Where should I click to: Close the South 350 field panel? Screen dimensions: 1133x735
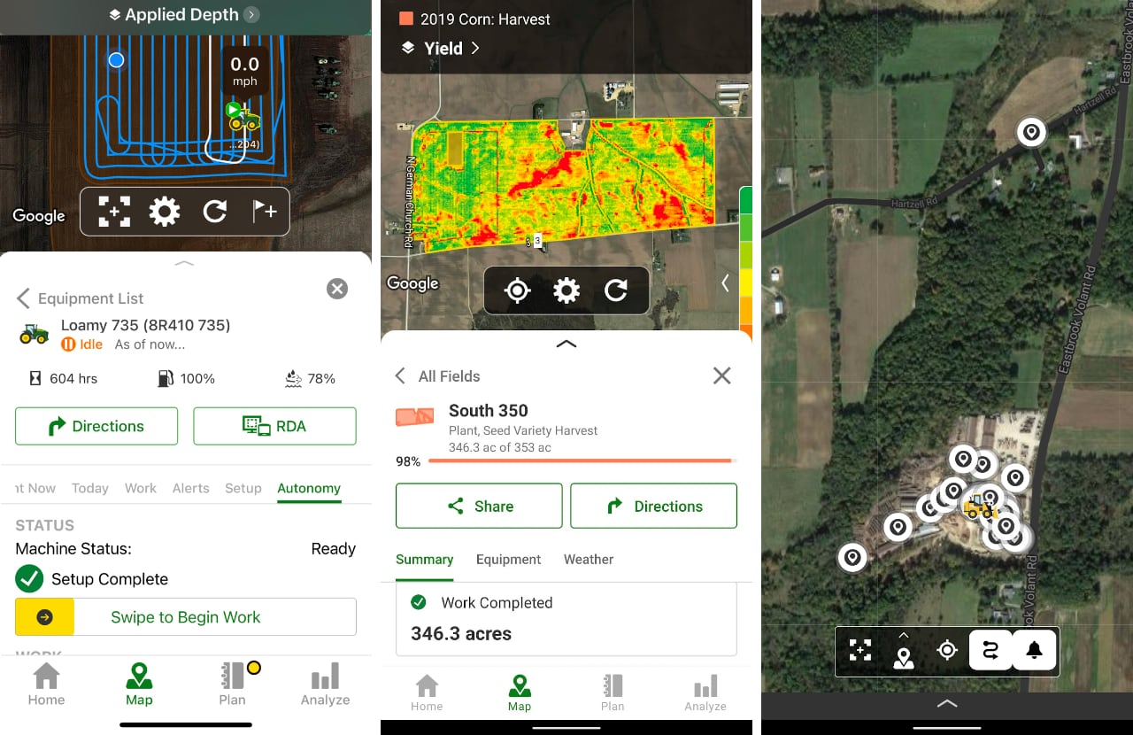tap(722, 375)
